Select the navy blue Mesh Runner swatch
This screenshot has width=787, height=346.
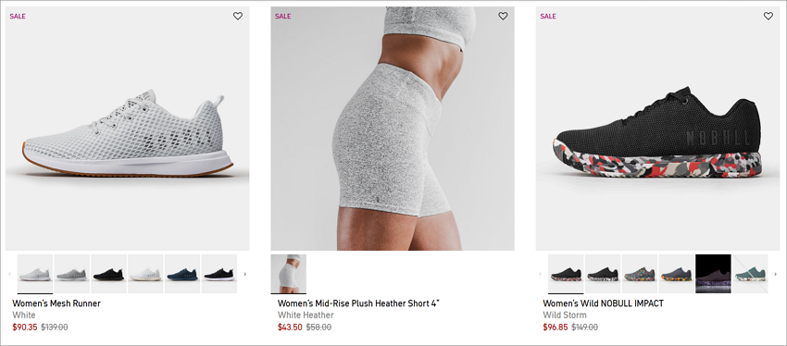pyautogui.click(x=182, y=274)
